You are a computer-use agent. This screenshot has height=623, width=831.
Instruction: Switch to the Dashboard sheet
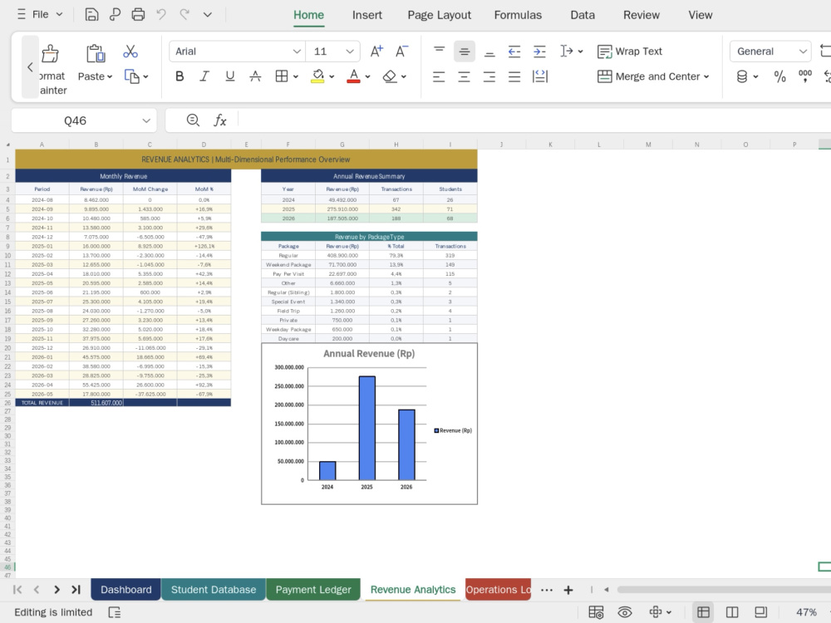(x=126, y=590)
